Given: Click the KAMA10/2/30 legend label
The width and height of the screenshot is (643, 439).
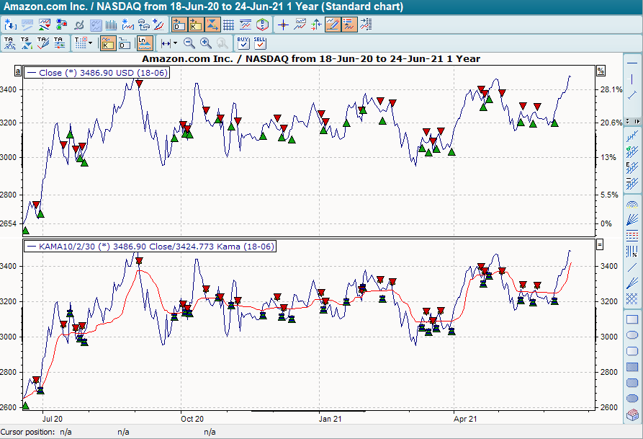Looking at the screenshot, I should [x=151, y=246].
